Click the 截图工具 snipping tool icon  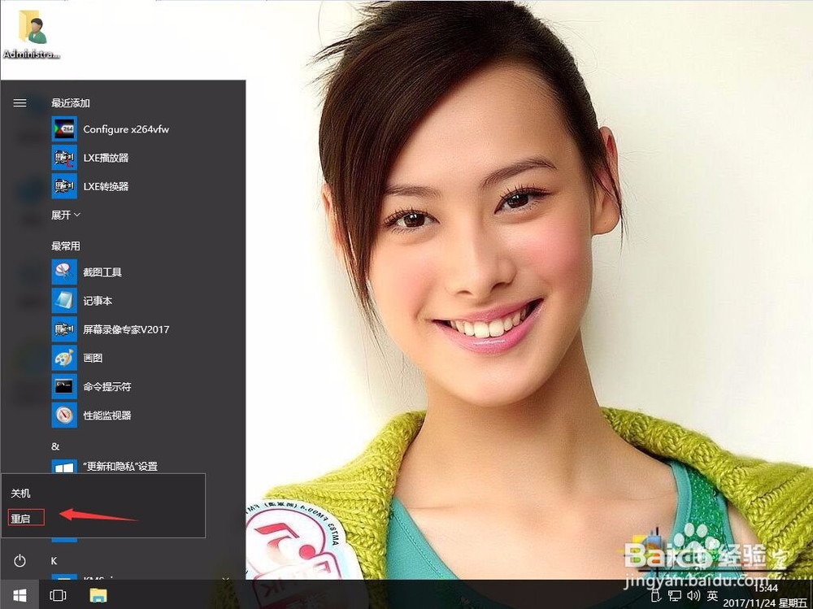click(64, 272)
